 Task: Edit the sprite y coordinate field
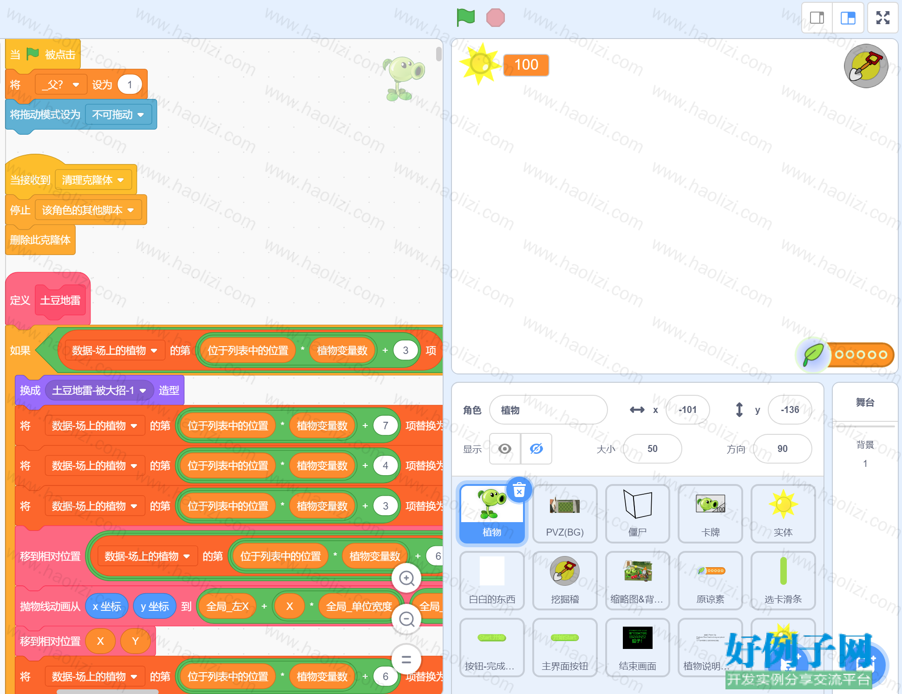(x=790, y=410)
